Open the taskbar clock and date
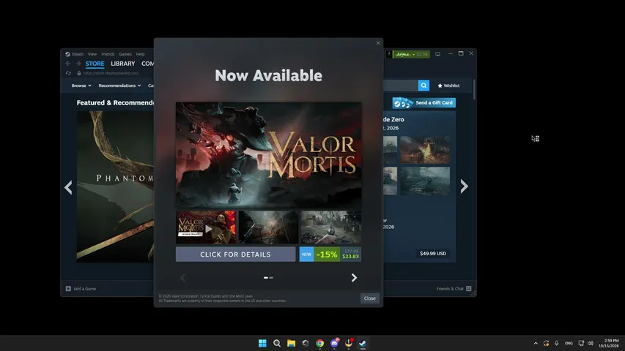This screenshot has height=351, width=625. click(610, 343)
